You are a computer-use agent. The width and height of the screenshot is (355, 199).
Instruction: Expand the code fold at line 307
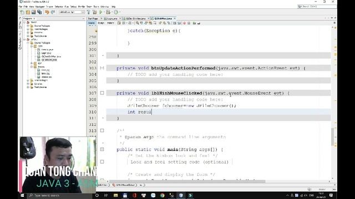coord(102,93)
